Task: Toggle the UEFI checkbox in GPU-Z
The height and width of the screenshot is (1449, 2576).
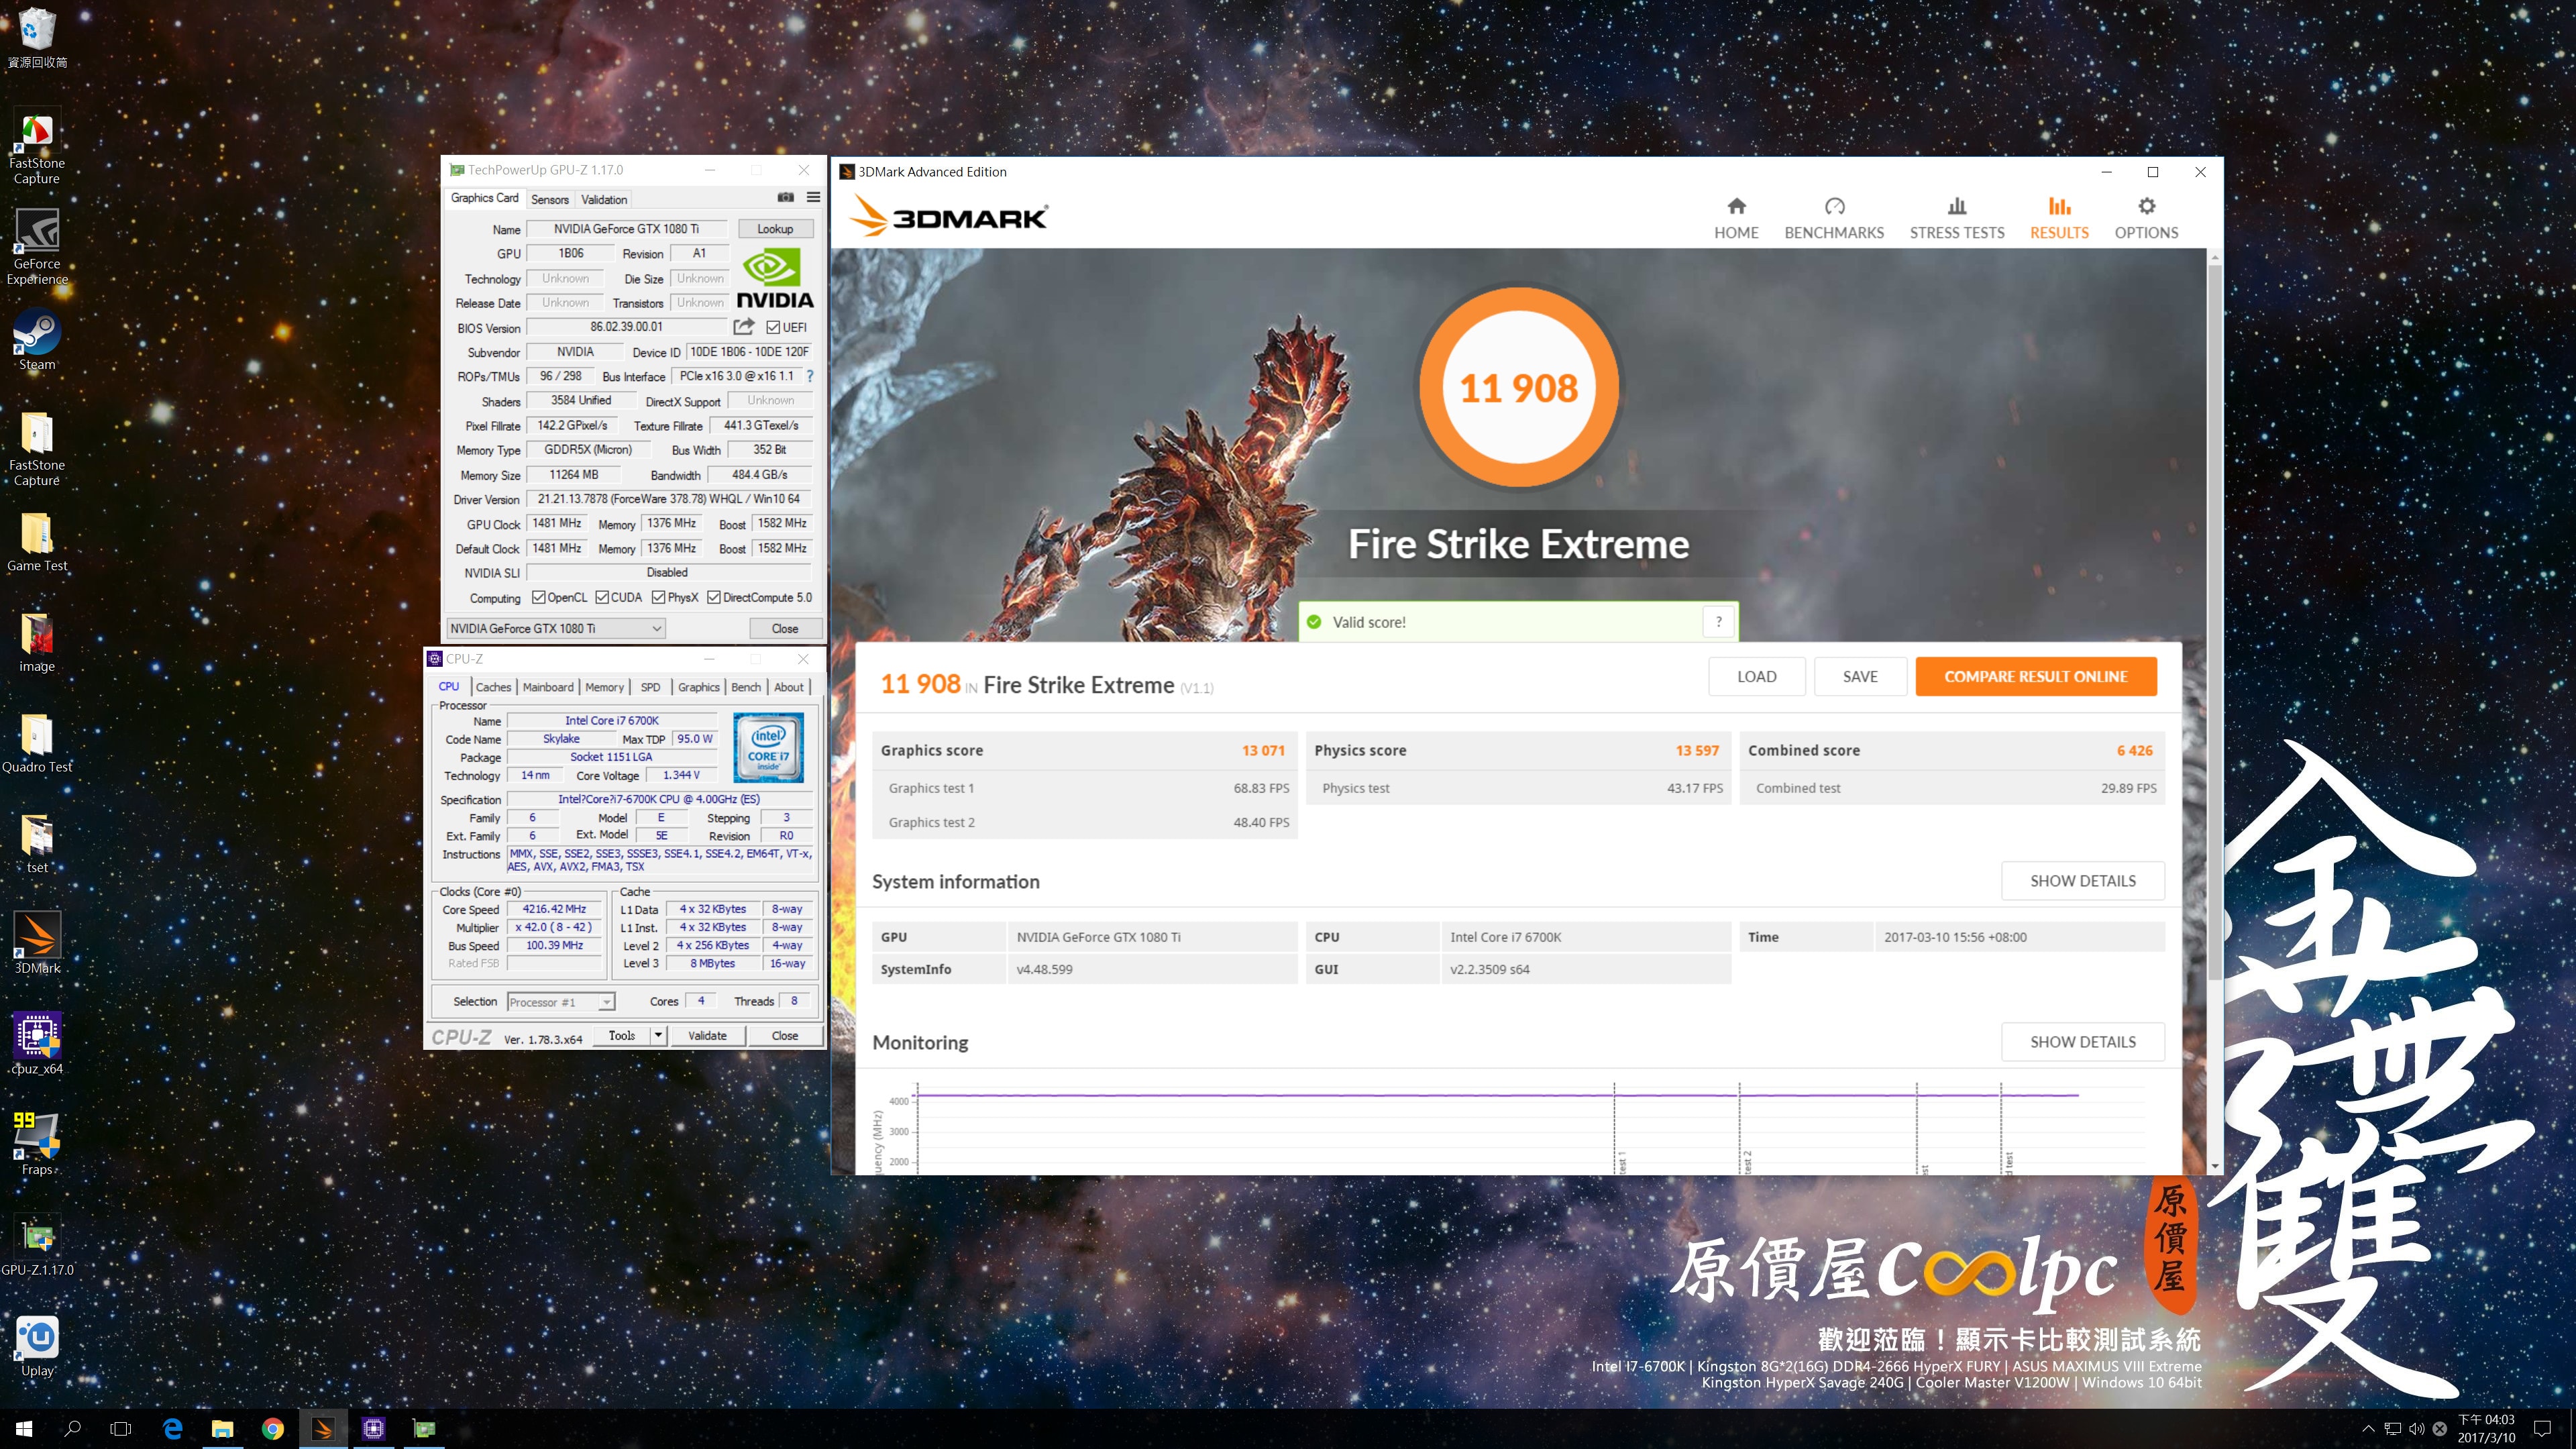Action: click(x=772, y=328)
